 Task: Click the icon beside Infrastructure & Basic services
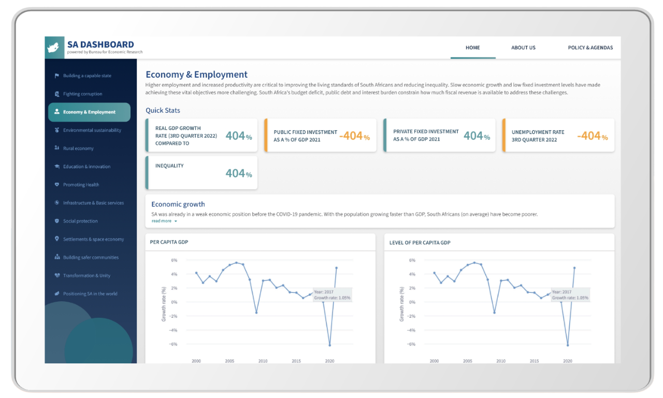[57, 203]
